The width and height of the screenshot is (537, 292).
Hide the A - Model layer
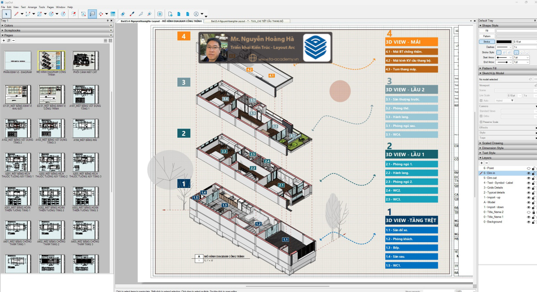coord(528,202)
